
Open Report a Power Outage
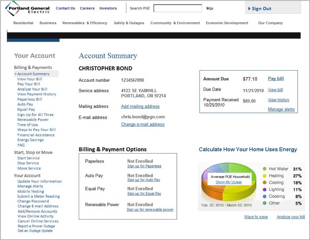pyautogui.click(x=36, y=226)
